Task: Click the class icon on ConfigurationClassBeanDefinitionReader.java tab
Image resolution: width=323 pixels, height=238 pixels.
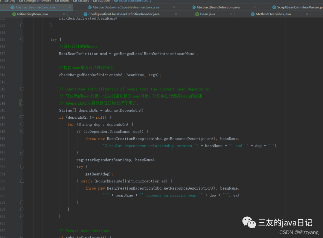Action: click(85, 14)
